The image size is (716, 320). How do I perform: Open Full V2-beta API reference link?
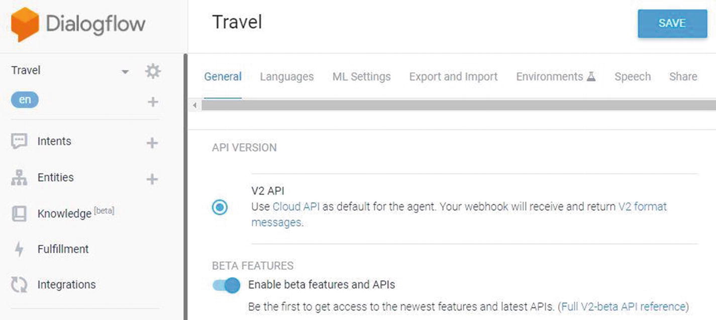(x=623, y=306)
